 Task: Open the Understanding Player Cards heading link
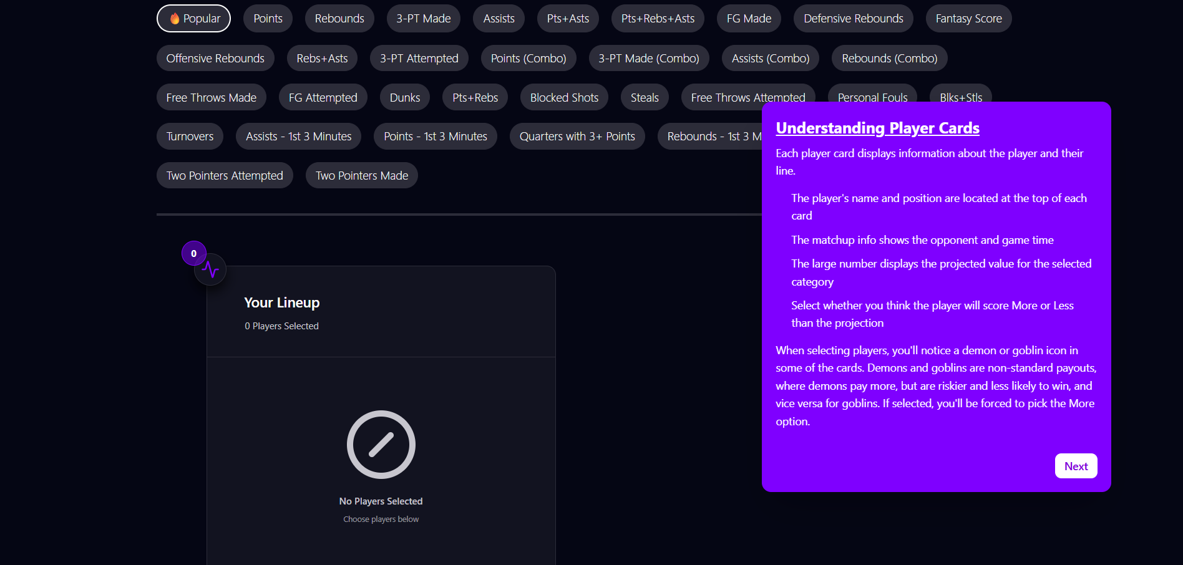coord(878,128)
